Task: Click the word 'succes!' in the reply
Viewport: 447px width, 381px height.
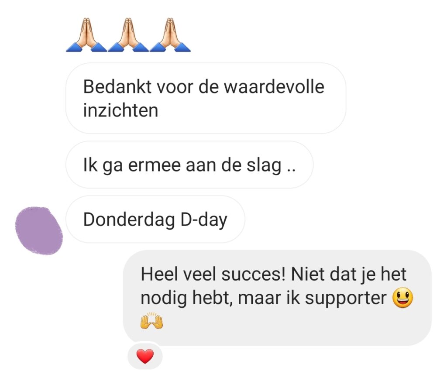Action: pyautogui.click(x=254, y=274)
